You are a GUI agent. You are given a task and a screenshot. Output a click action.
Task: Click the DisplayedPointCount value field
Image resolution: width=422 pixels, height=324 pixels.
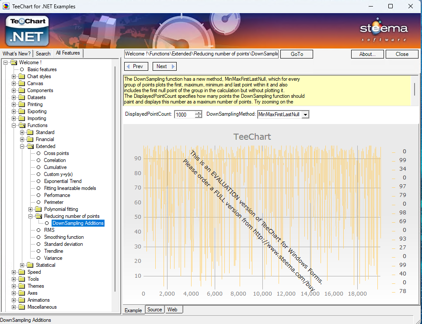[185, 114]
